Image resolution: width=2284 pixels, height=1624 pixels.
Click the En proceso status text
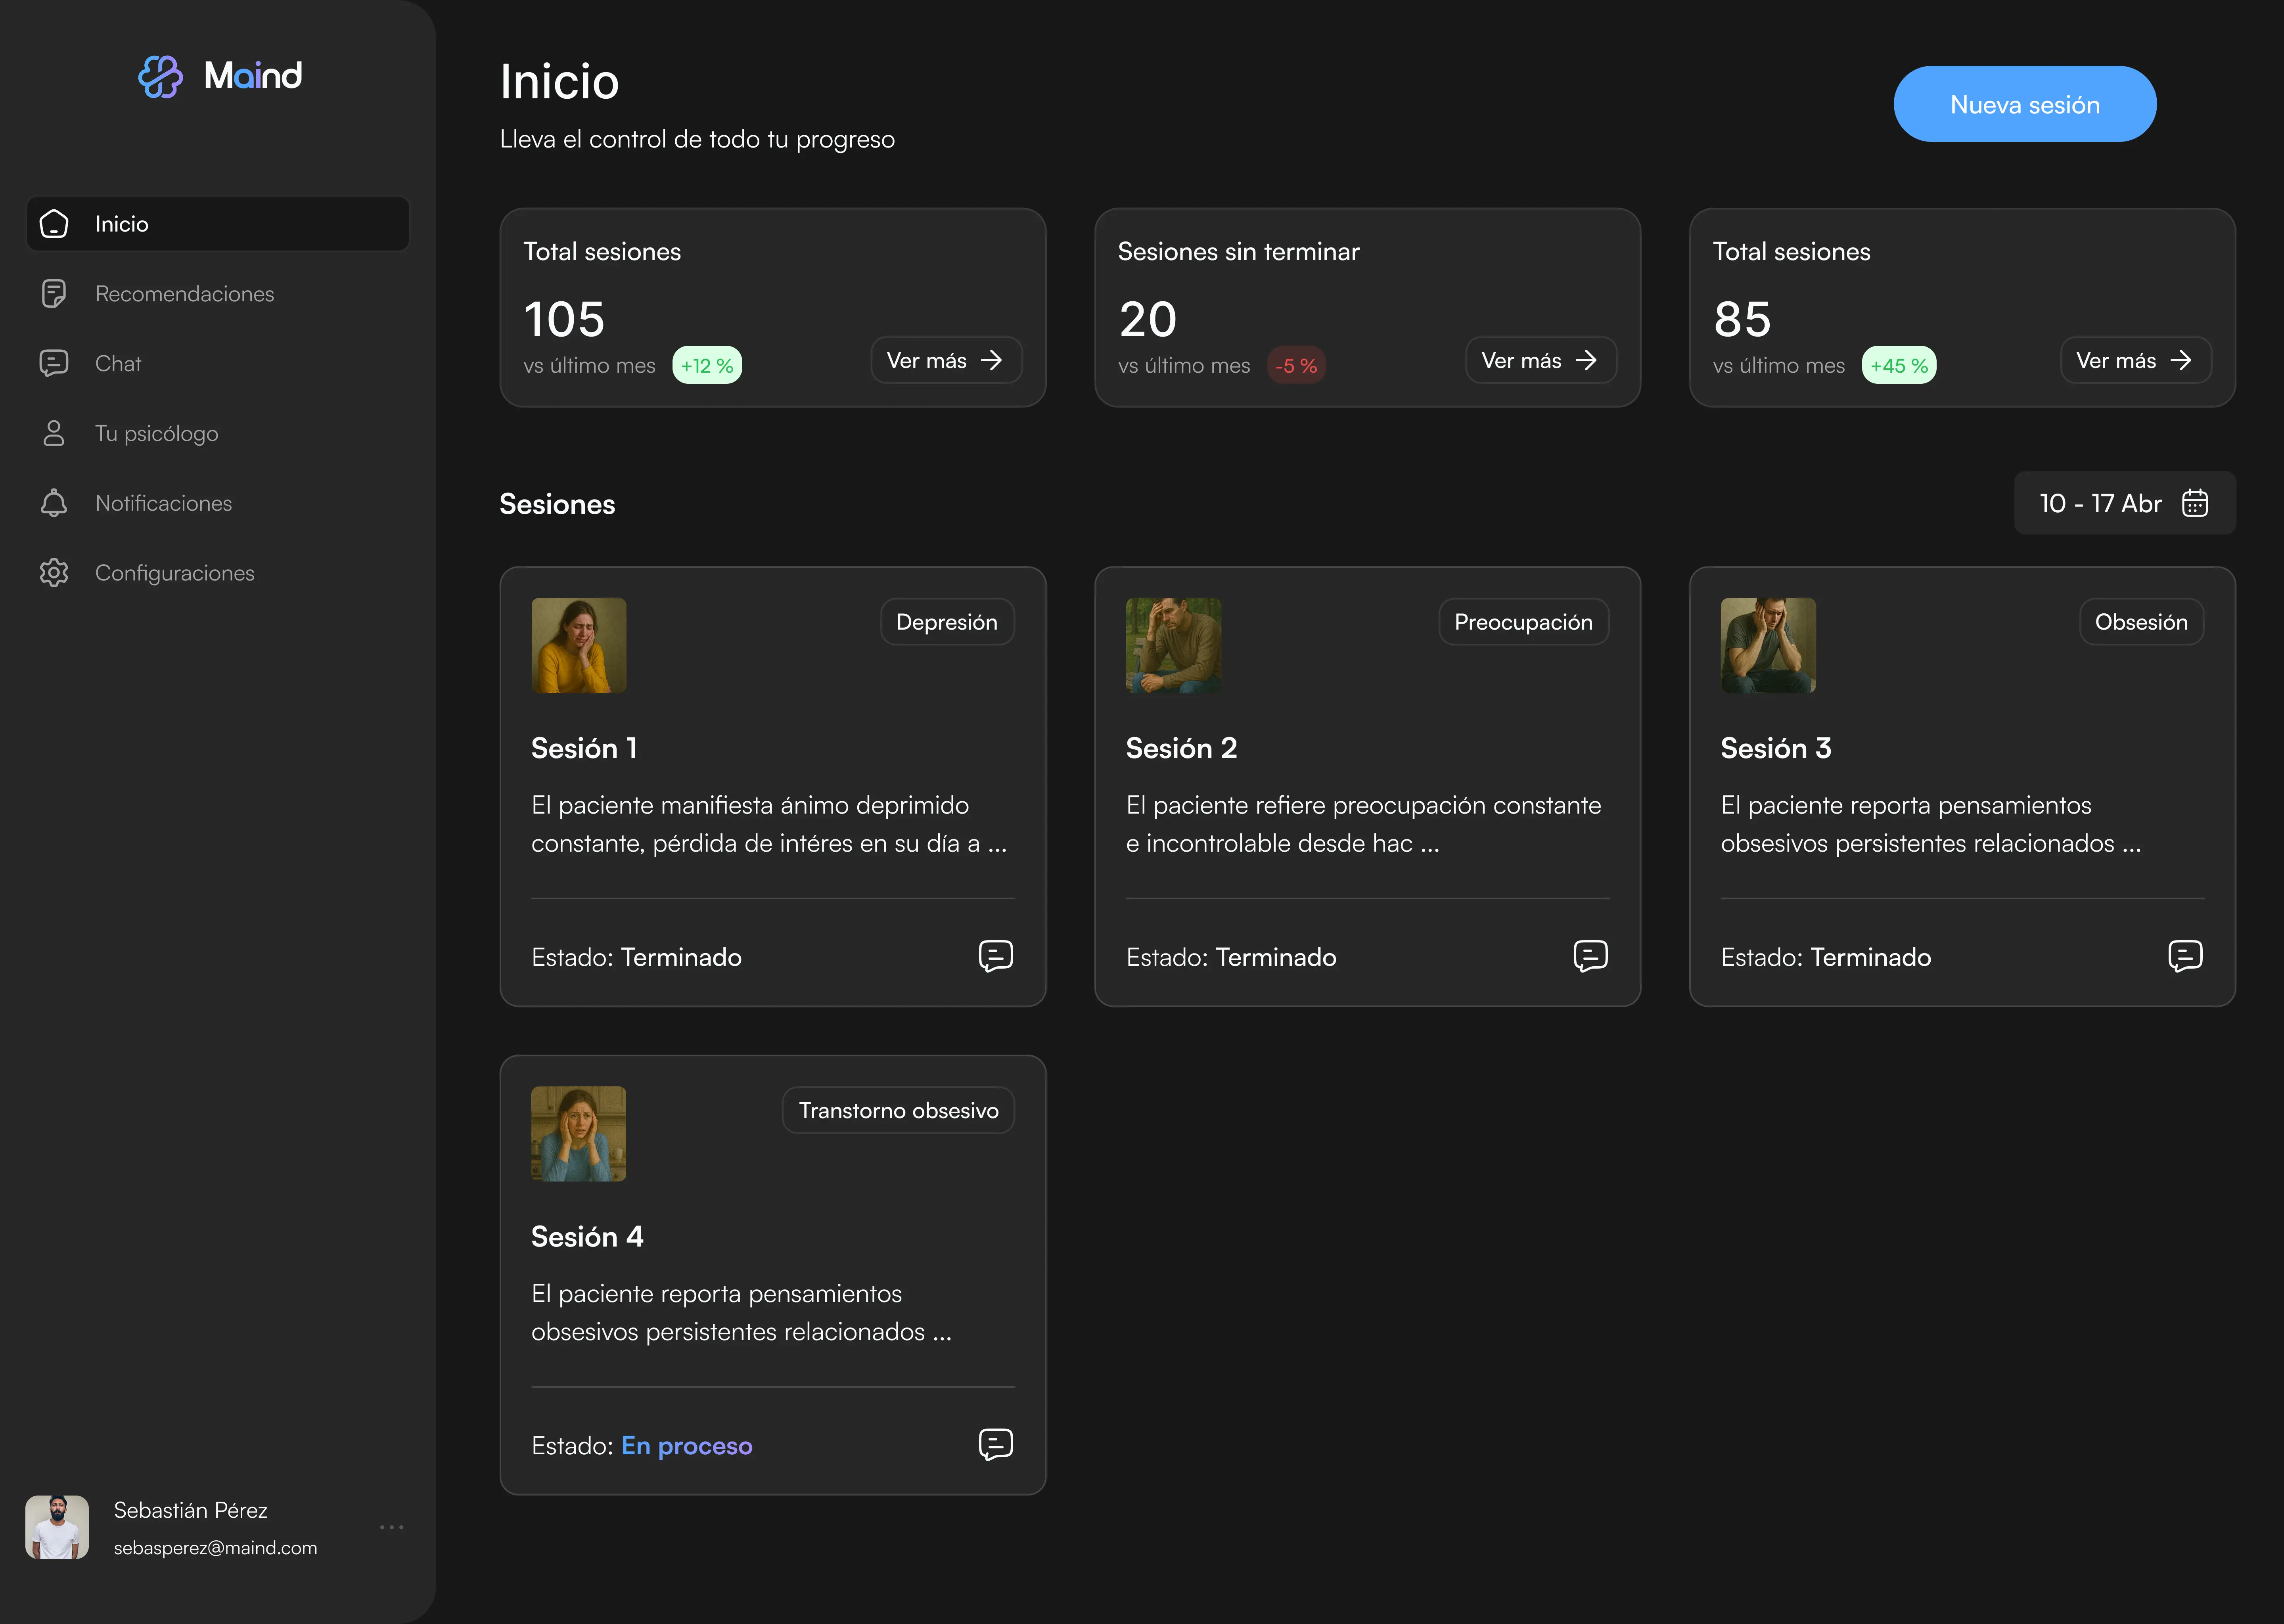[687, 1446]
